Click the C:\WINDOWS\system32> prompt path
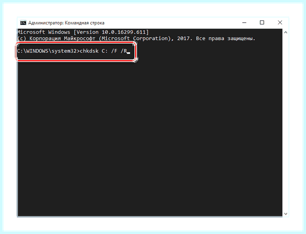306x234 pixels. tap(48, 51)
